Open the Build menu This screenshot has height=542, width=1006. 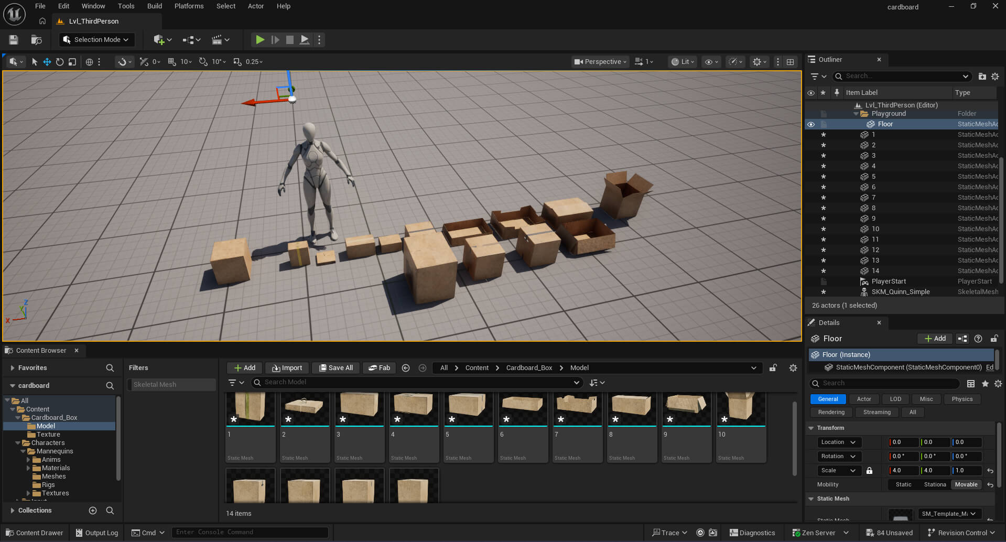(x=155, y=6)
